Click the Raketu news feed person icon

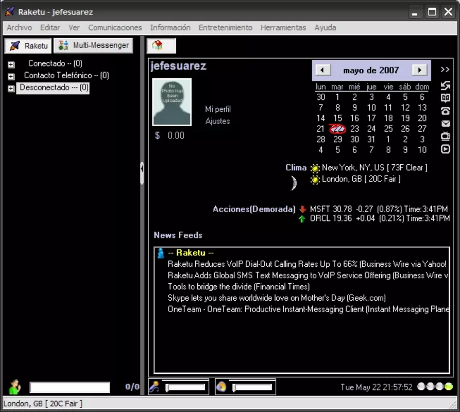pyautogui.click(x=161, y=253)
